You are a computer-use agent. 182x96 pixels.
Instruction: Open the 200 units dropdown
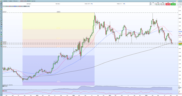[x=16, y=1]
